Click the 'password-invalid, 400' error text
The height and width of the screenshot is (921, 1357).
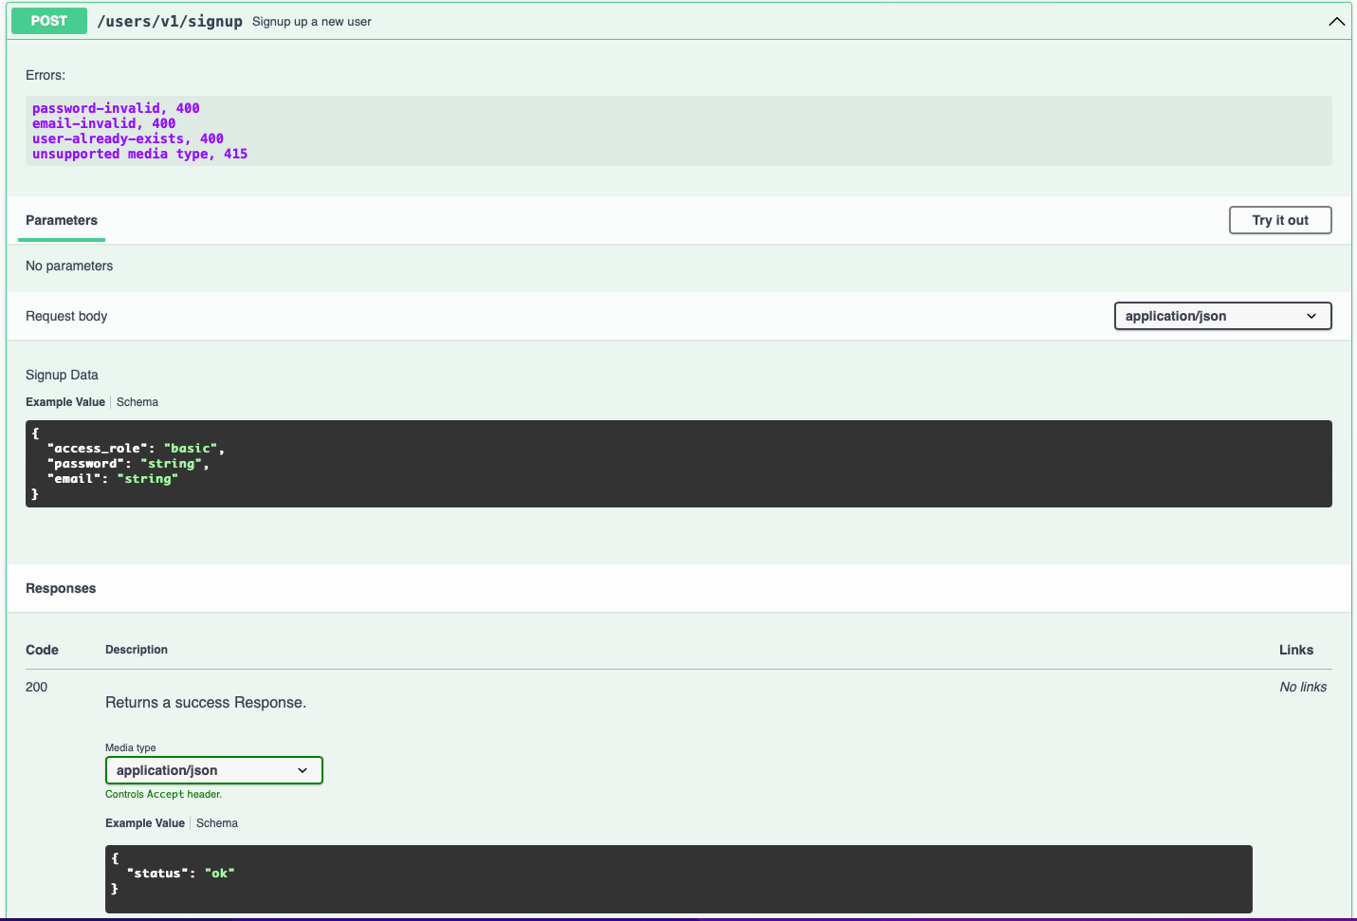point(116,108)
